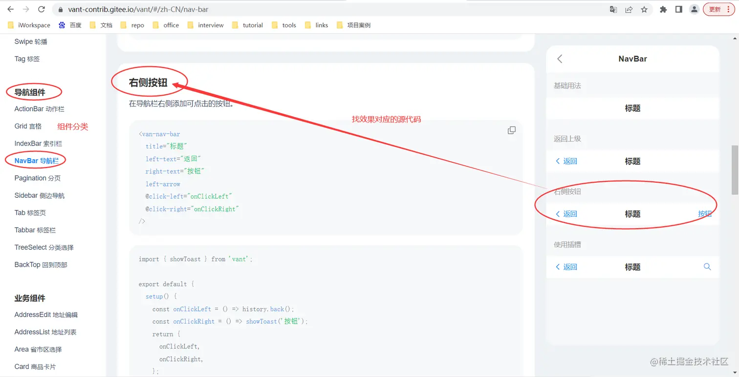Click the code line right-text="按钮"
Screen dimensions: 739x377
(174, 171)
